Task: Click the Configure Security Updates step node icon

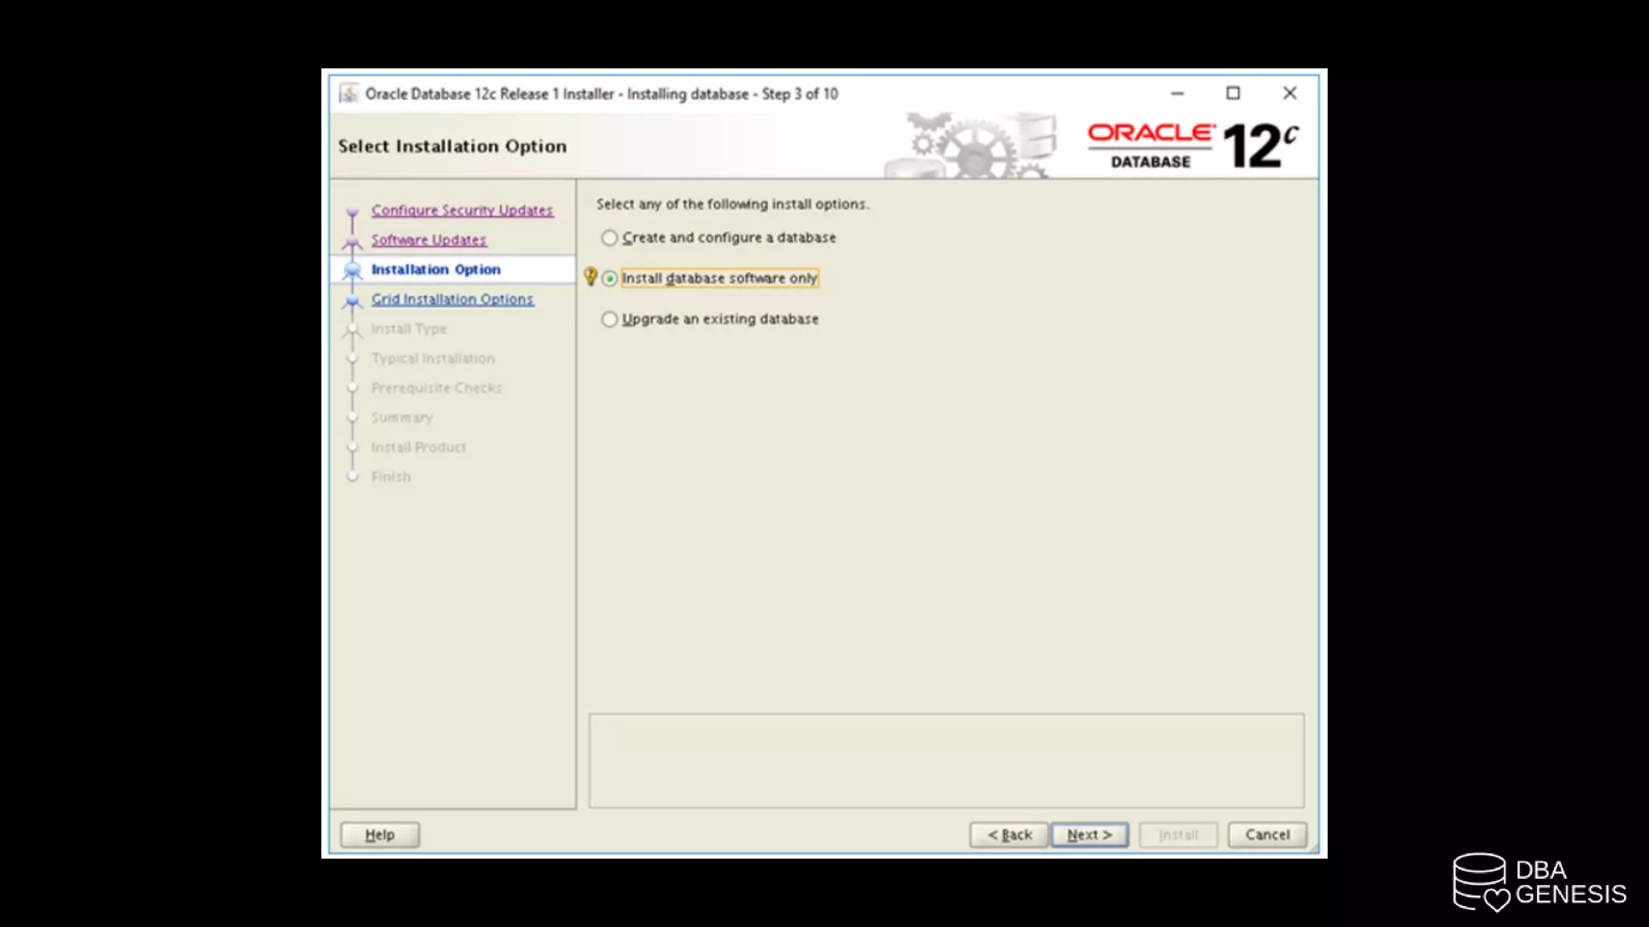Action: pos(352,212)
